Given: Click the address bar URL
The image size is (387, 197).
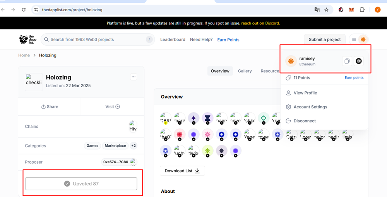Looking at the screenshot, I should coord(72,10).
